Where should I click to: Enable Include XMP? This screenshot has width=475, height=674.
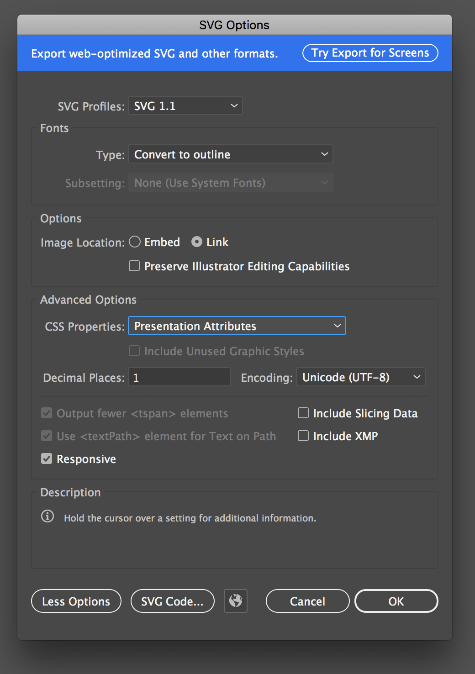pos(303,435)
